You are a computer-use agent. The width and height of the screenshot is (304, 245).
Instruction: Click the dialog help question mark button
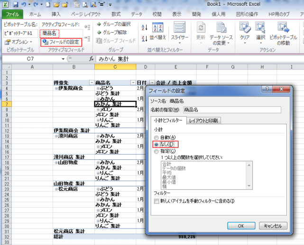[267, 89]
